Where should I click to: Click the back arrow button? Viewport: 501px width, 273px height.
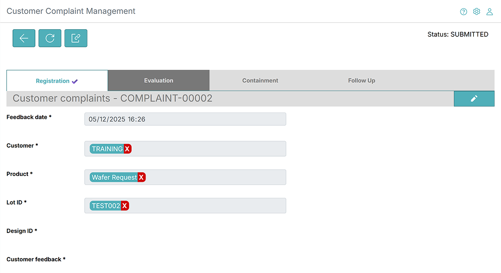coord(24,38)
